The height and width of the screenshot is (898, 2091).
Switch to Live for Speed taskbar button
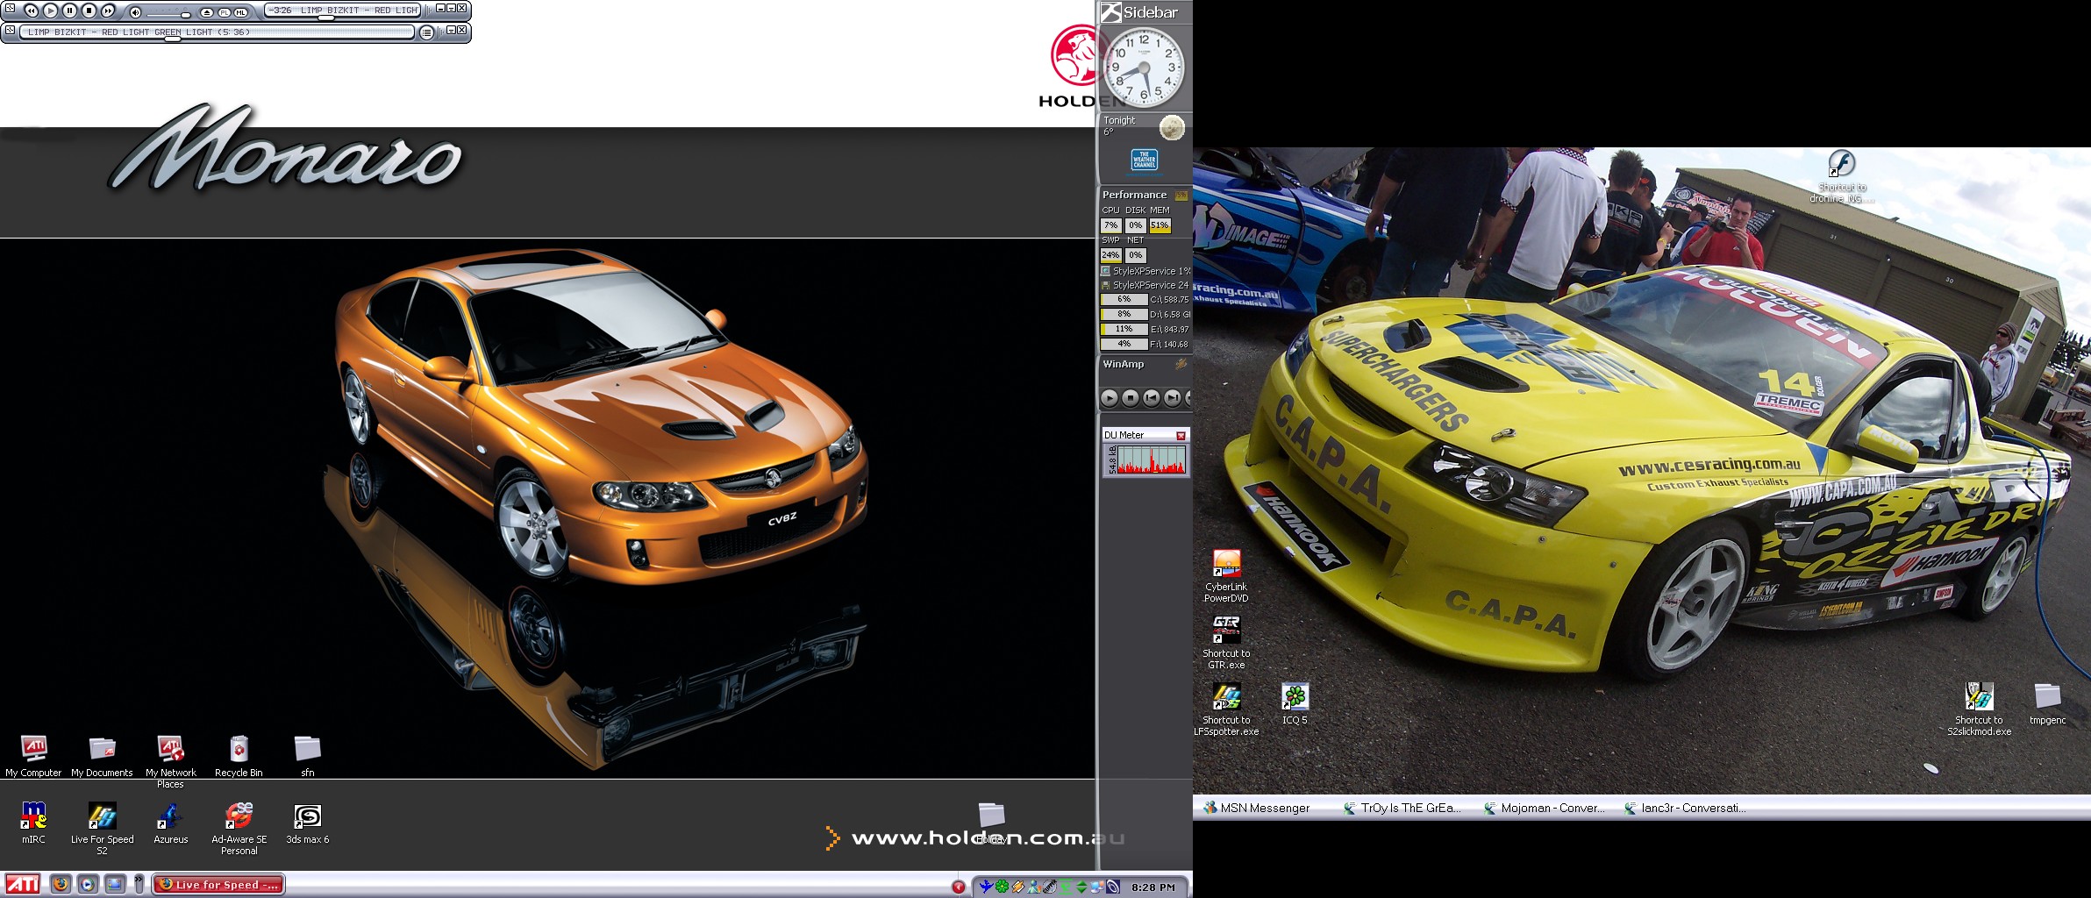pos(218,885)
